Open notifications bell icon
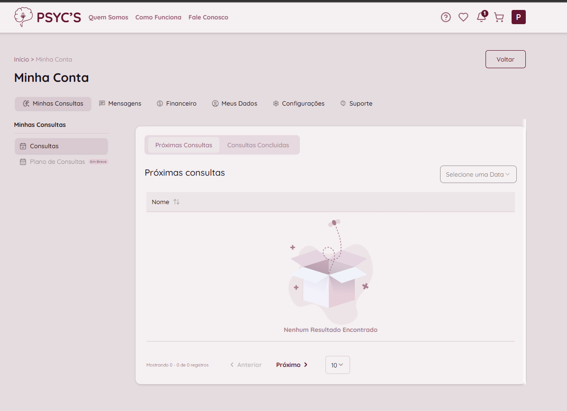Viewport: 567px width, 411px height. (x=481, y=18)
